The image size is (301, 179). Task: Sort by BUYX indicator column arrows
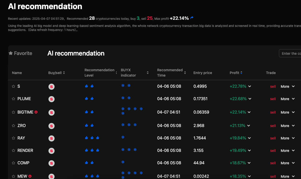148,73
